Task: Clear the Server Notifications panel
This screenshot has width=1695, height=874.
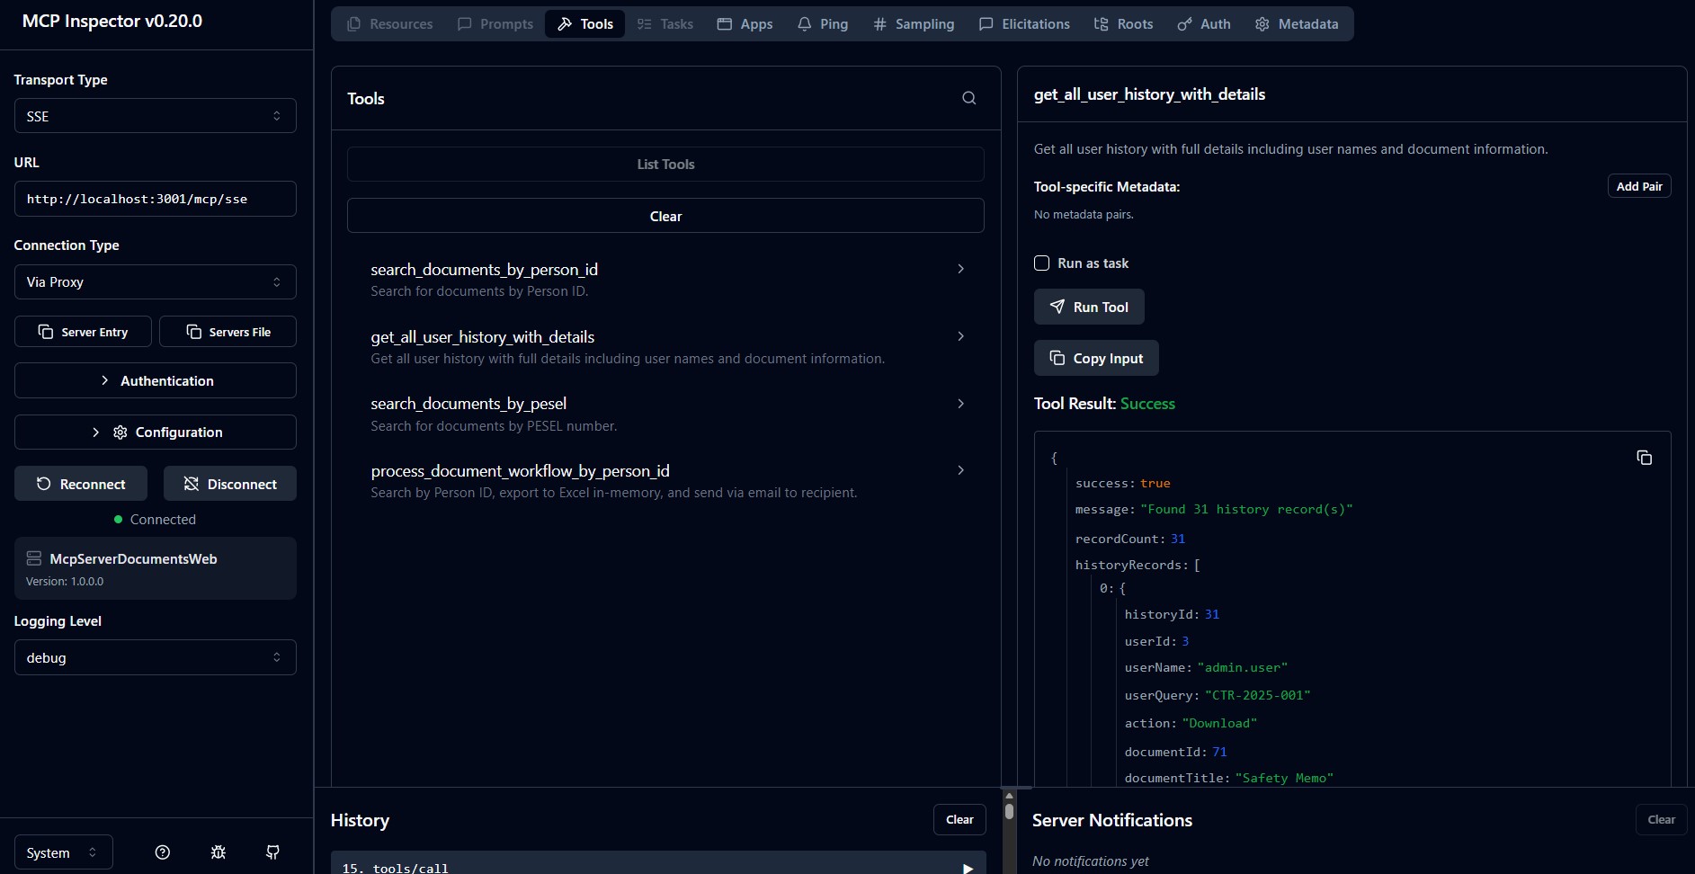Action: click(1661, 819)
